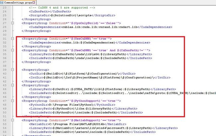Viewport: 216px width, 136px height.
Task: Click the closing PropertyGroup tag on line 29
Action: coord(36,31)
